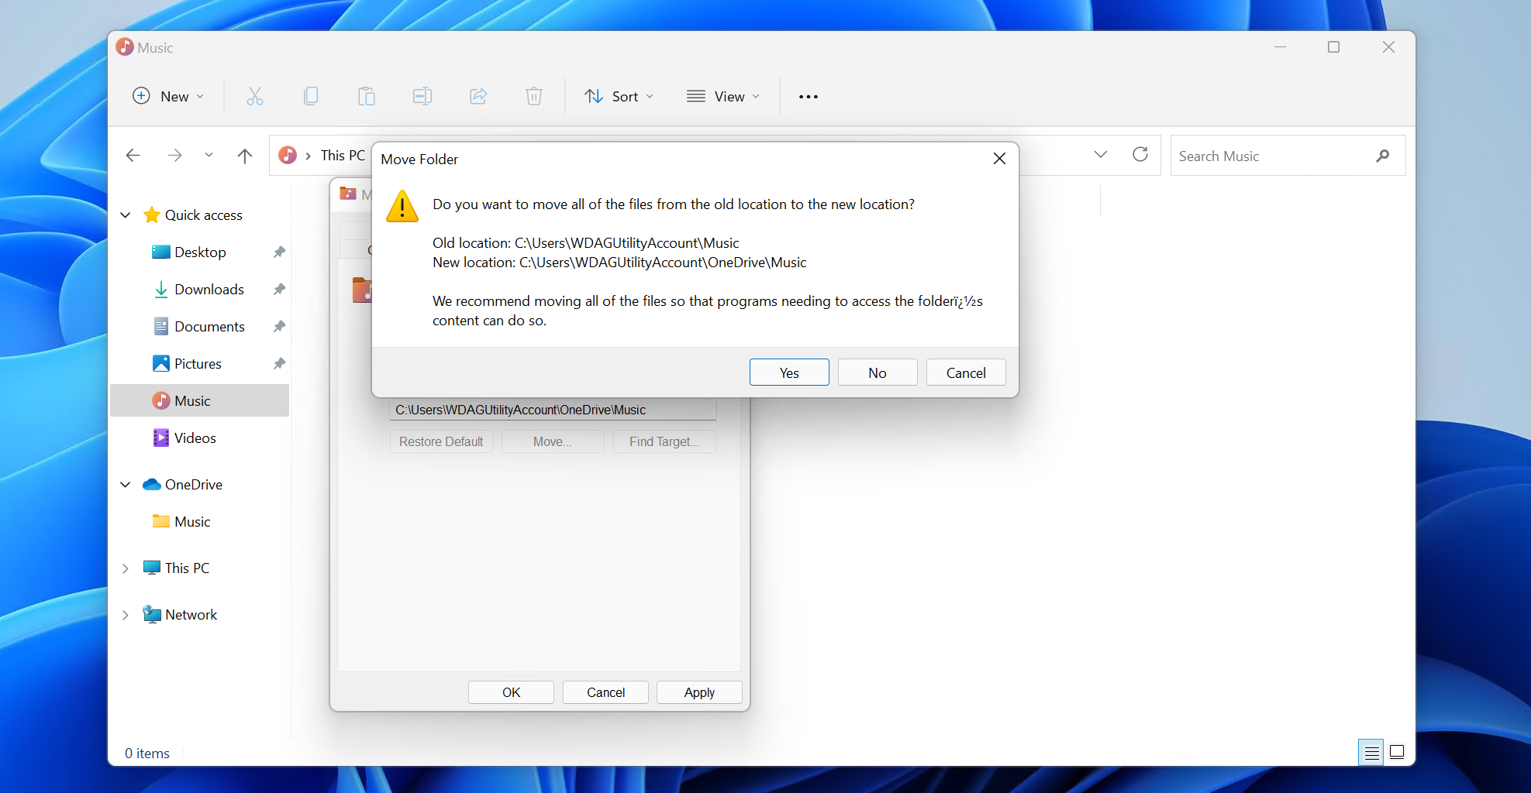Click Yes to move the files

click(x=788, y=372)
